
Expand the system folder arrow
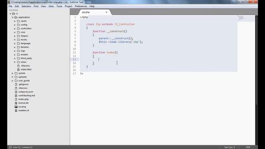[12, 73]
